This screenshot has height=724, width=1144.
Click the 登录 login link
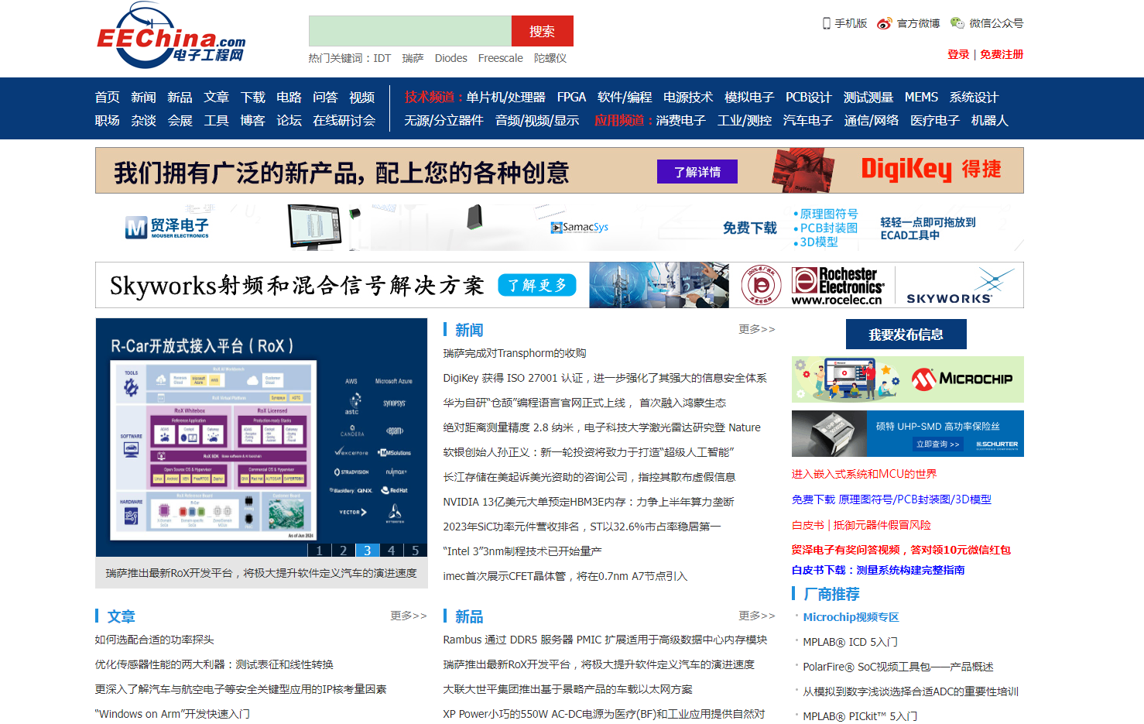point(958,54)
